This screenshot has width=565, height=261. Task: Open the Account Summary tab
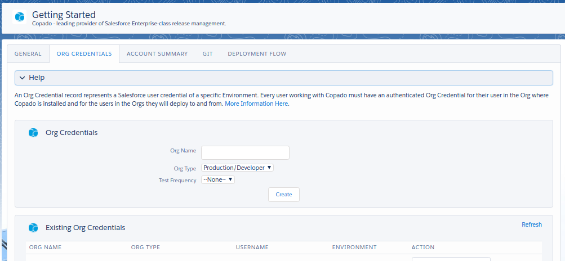pos(157,53)
